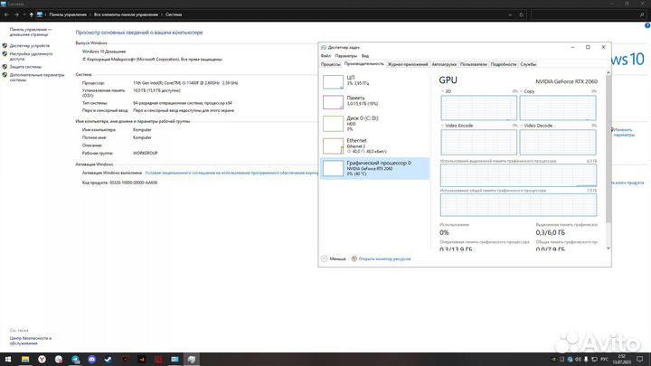Switch to the Details tab
The image size is (651, 366).
point(504,64)
